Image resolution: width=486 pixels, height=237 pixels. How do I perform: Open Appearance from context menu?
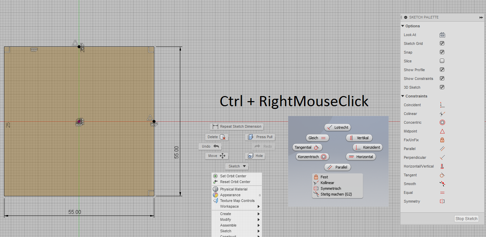(x=236, y=195)
